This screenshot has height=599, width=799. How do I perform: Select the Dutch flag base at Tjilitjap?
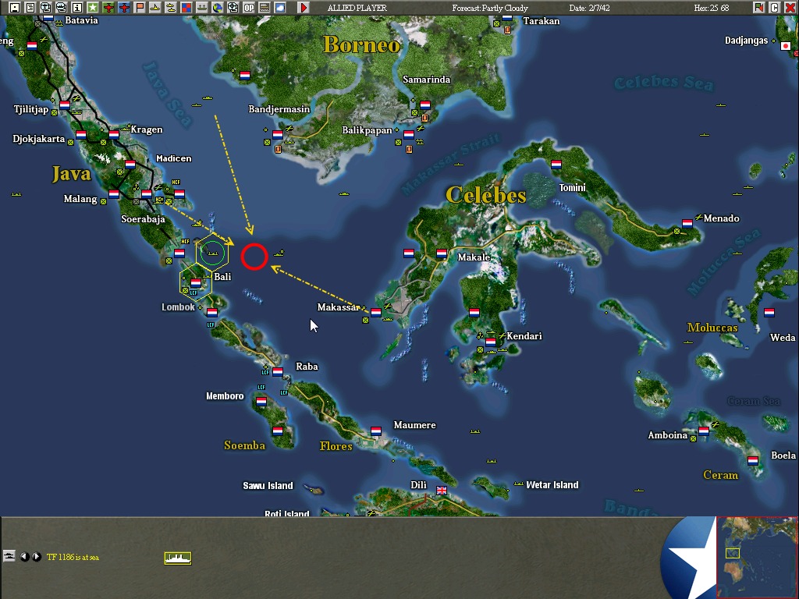(65, 105)
